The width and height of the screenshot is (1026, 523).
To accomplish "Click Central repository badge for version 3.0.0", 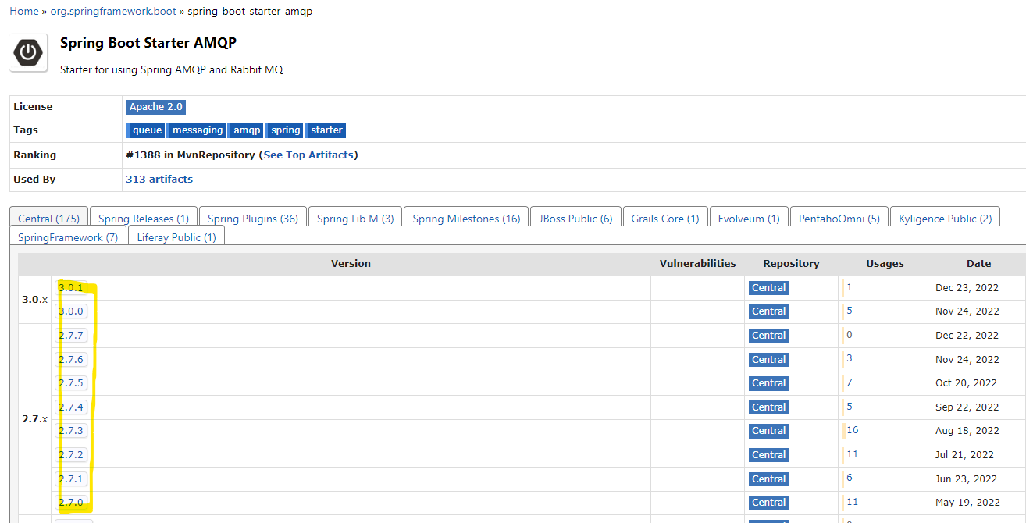I will 769,311.
